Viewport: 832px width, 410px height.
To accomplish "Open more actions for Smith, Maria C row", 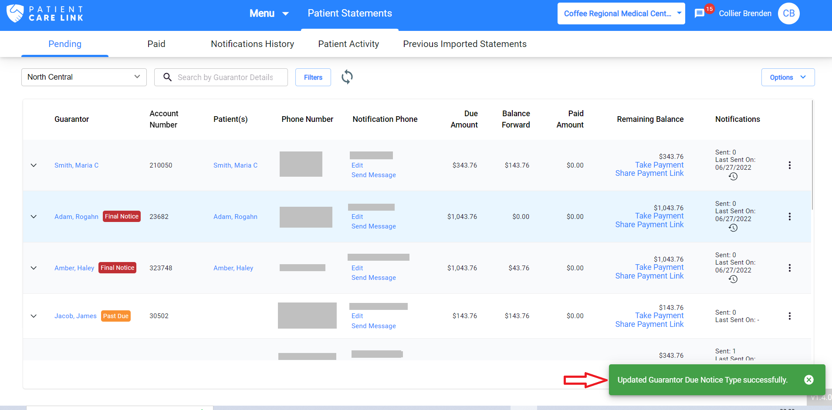I will (789, 165).
